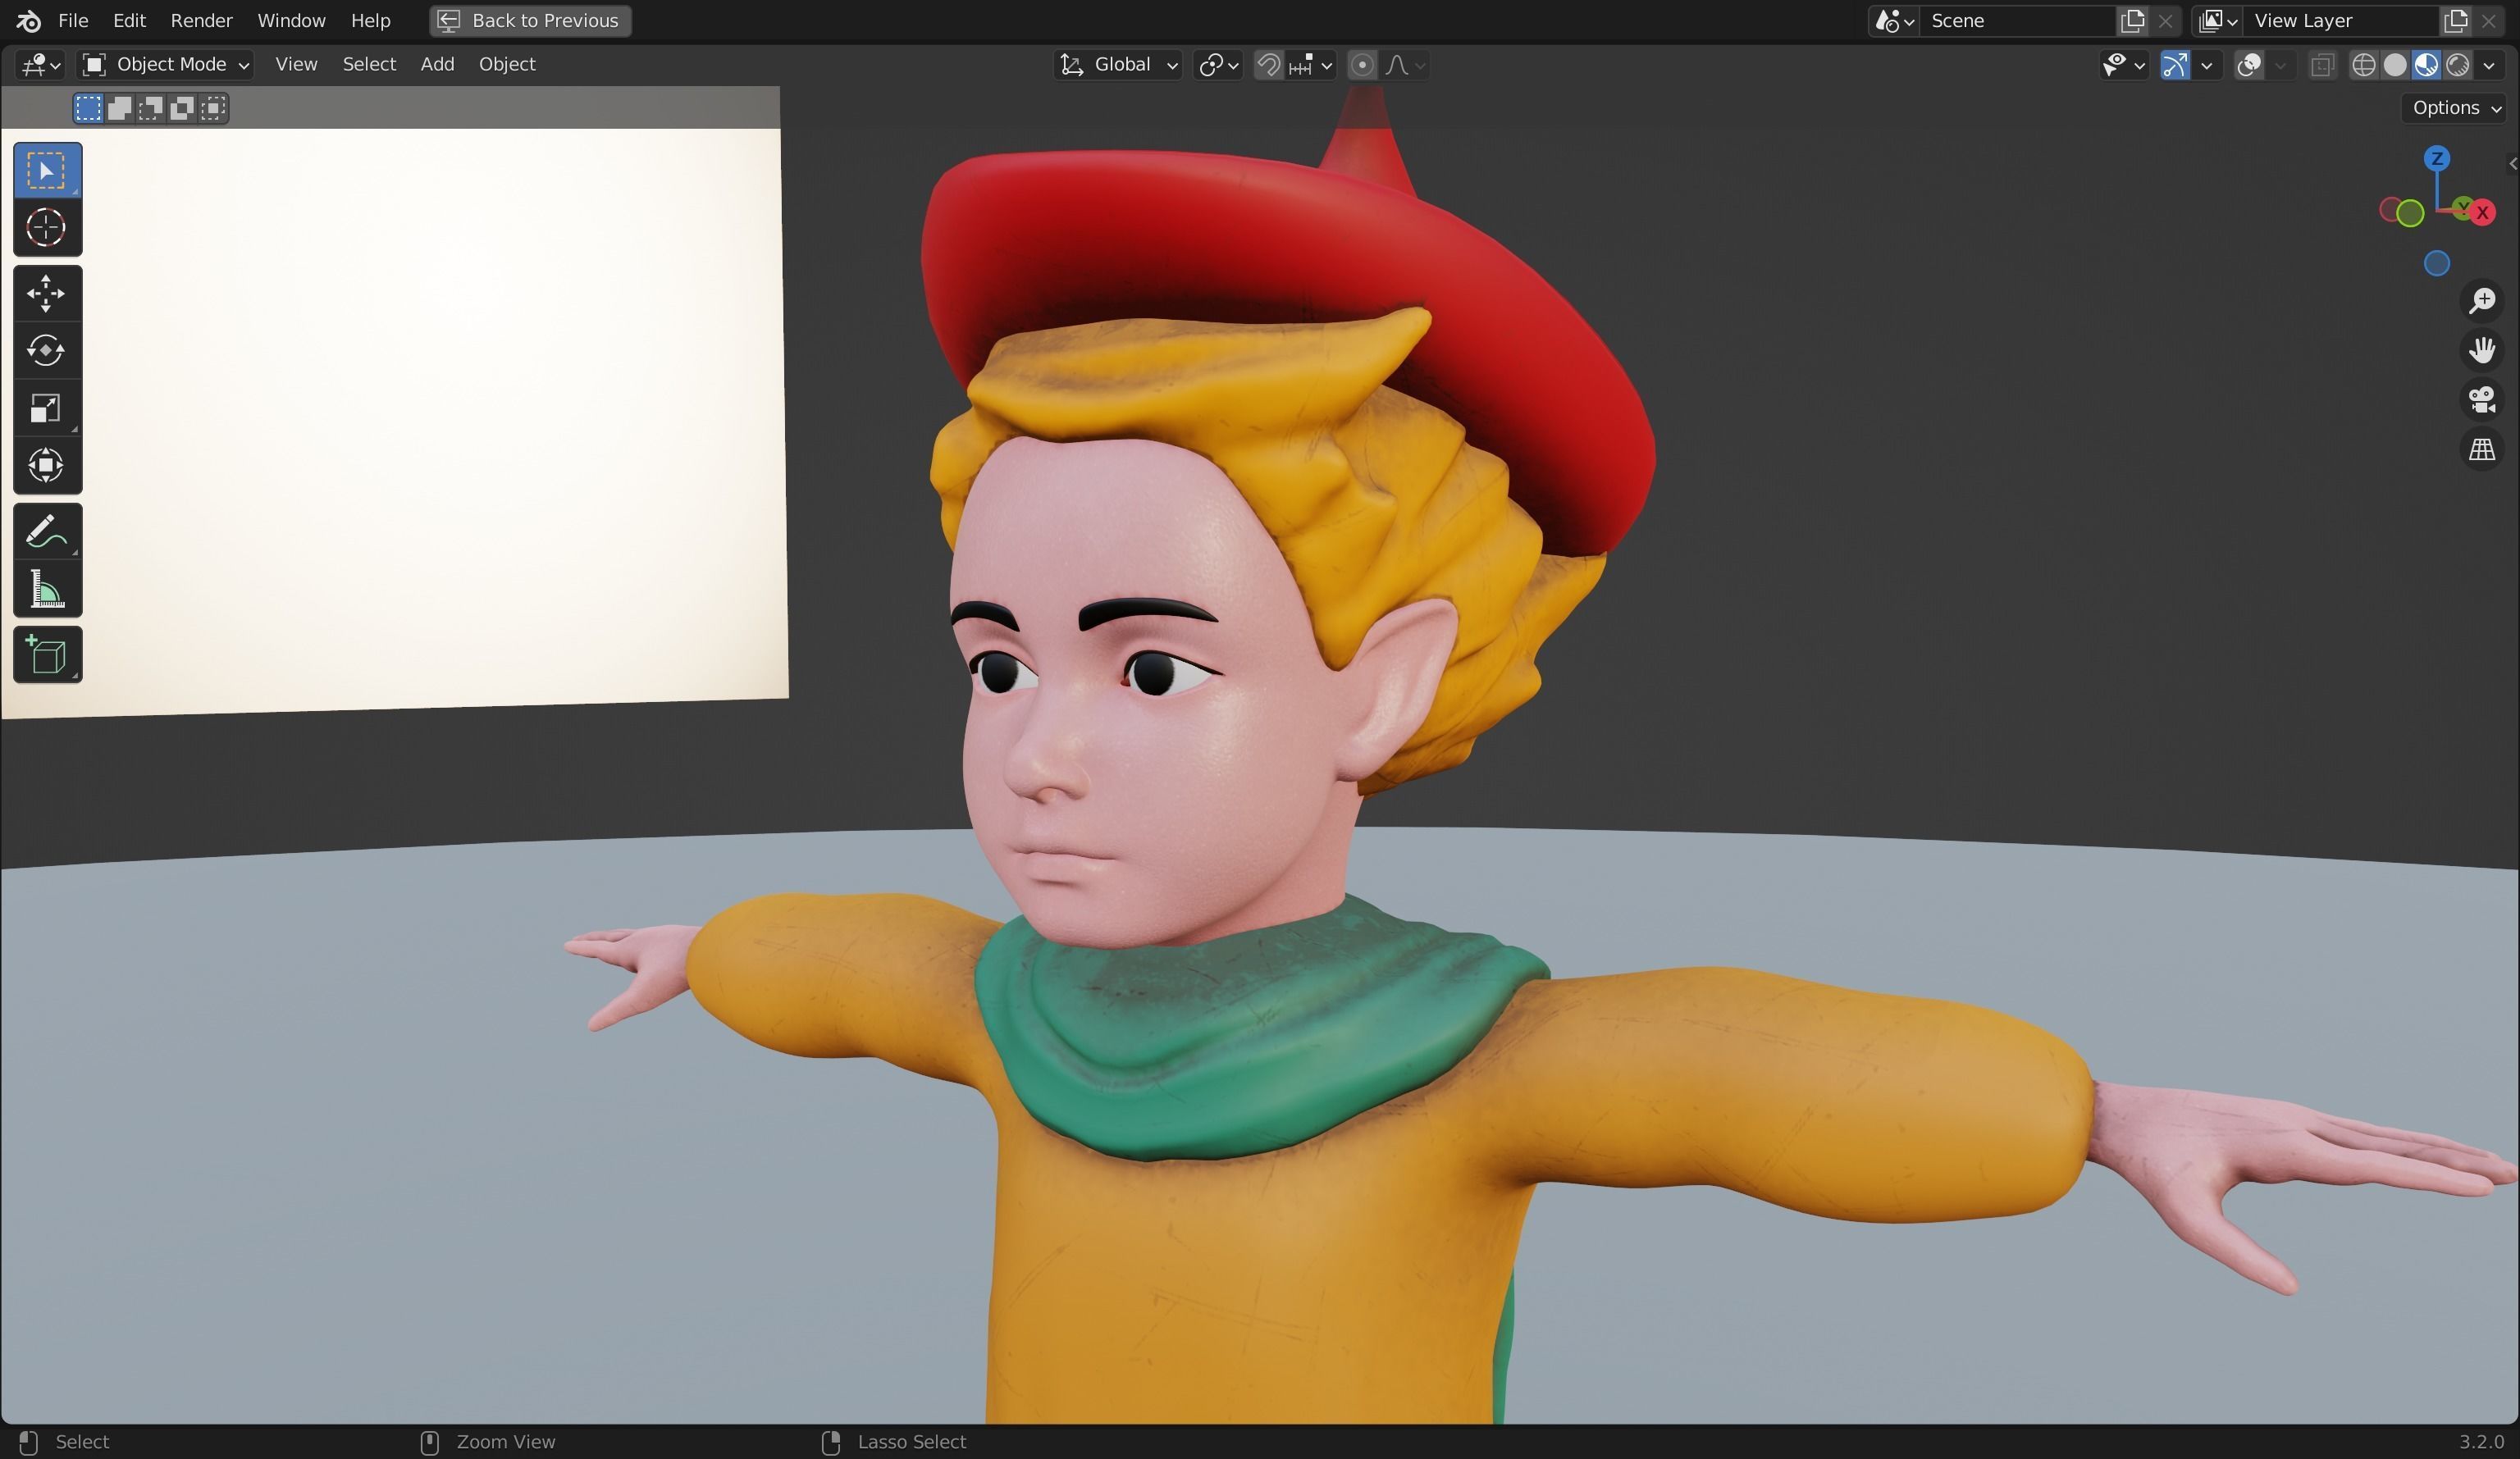This screenshot has width=2520, height=1459.
Task: Toggle X-ray mode
Action: (x=2322, y=65)
